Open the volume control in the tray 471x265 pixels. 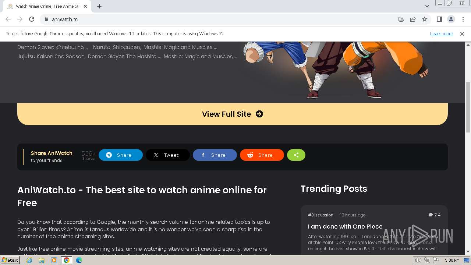(418, 260)
